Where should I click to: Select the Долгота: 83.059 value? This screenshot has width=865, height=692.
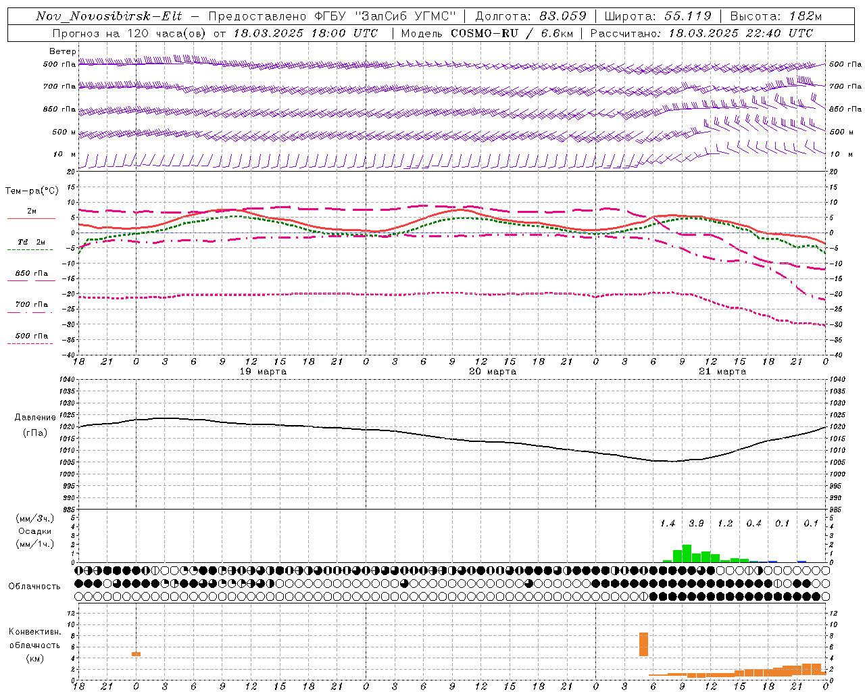pos(531,16)
